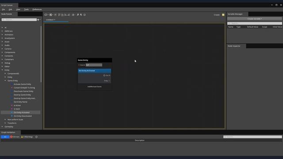Select the Destroy Game Entity node
283x159 pixels.
click(22, 95)
